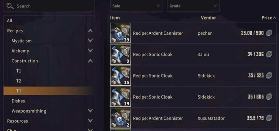Click the Sonic Cloak icon with quantity 15

pyautogui.click(x=120, y=76)
